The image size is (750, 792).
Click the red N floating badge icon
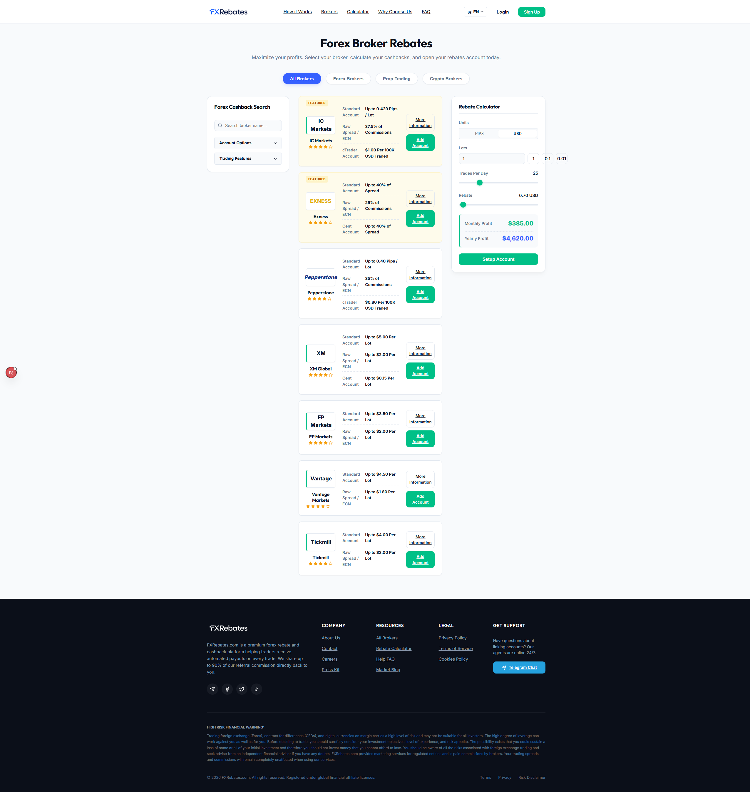pos(11,372)
